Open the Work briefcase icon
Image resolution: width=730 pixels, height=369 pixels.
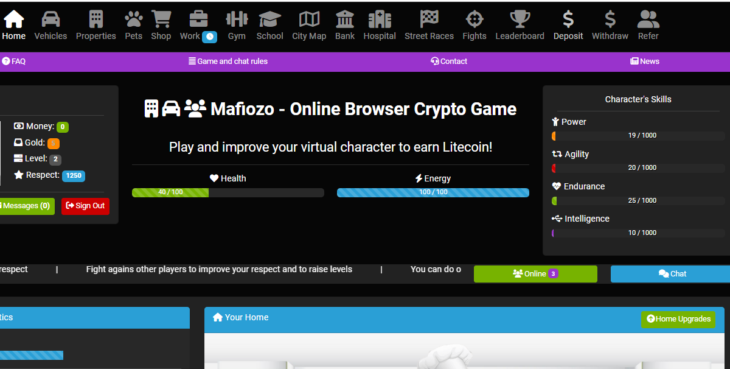point(198,19)
